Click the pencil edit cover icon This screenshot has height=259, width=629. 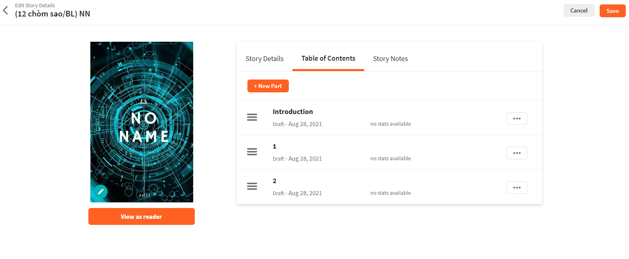click(x=101, y=192)
